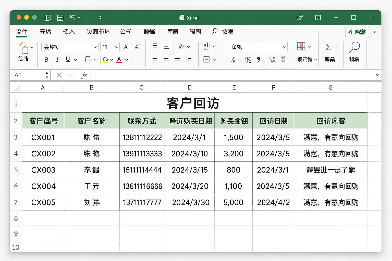Click the percent style icon
Screen dimensions: 392x261
248,60
